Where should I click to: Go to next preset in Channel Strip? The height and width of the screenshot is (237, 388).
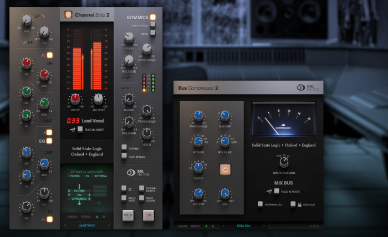pos(109,225)
